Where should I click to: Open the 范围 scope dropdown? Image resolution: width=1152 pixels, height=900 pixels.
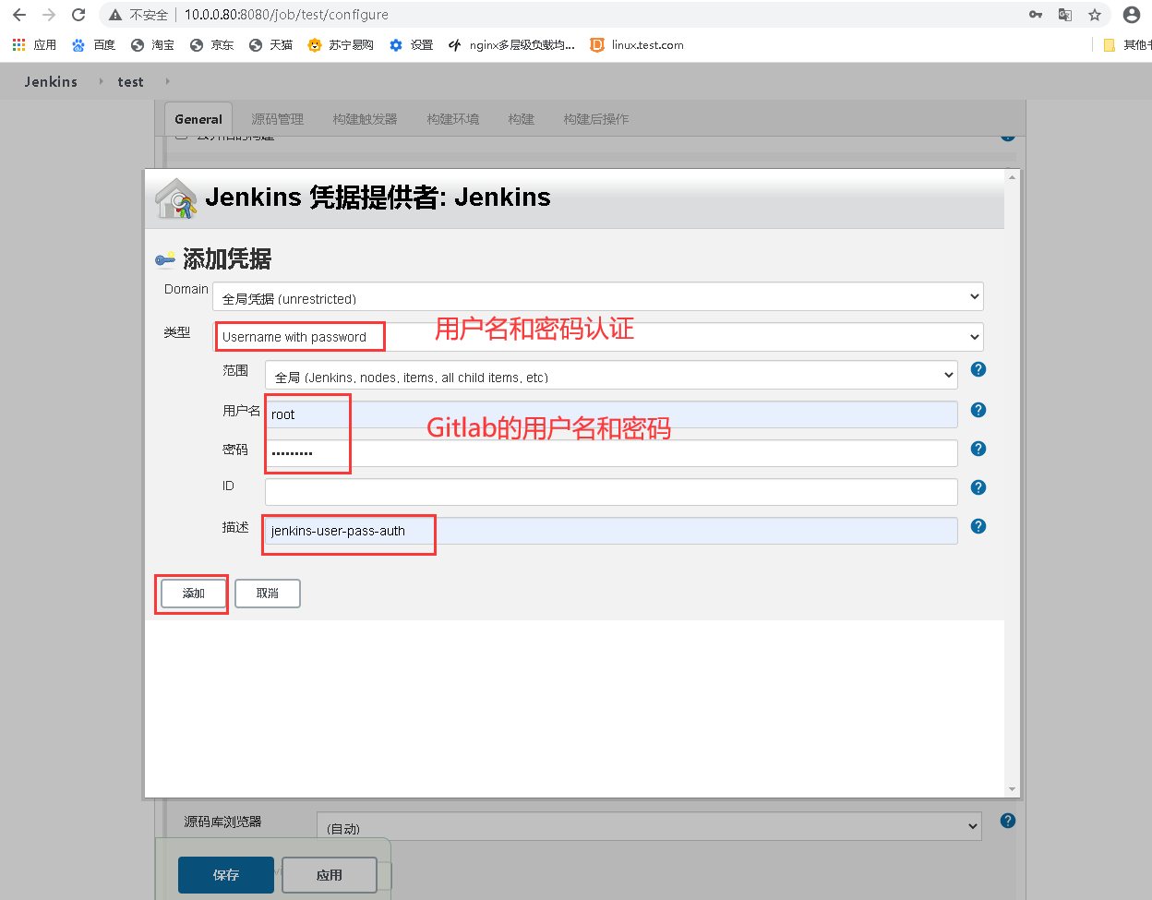point(611,376)
